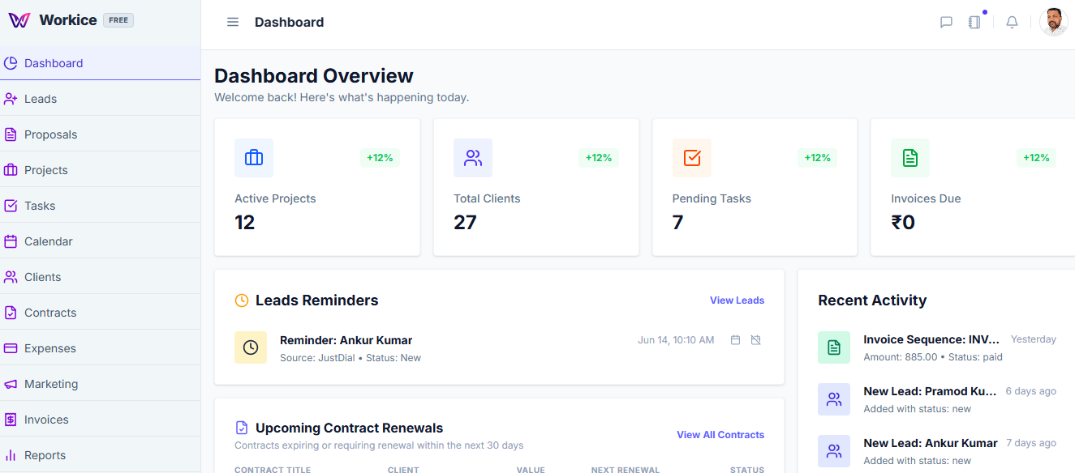Click the Source: JustDial status line
This screenshot has width=1075, height=473.
(350, 358)
